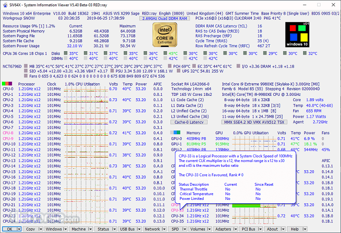Open the Windows button dropdown arrow
Screen dimensions: 341x233
66,229
